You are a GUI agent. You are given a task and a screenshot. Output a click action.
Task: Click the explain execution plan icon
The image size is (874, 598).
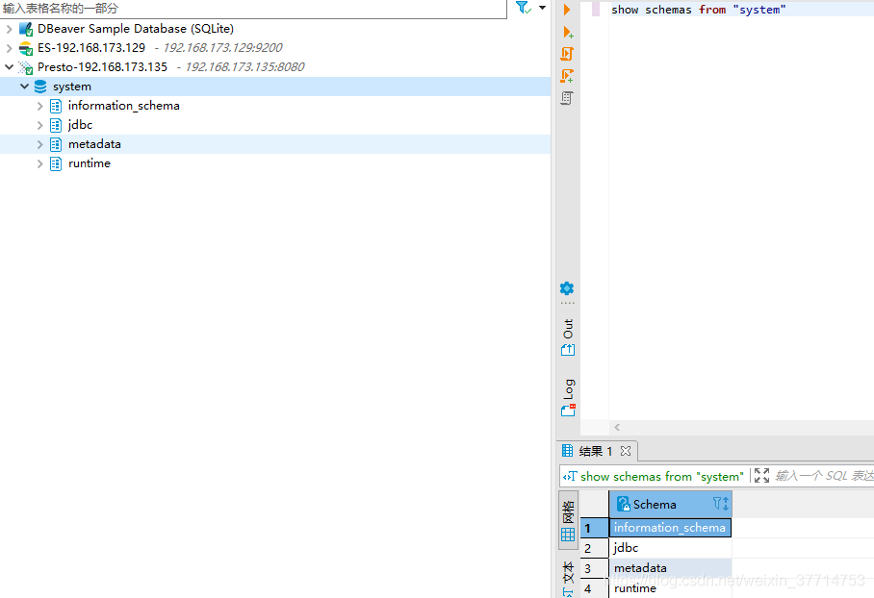567,98
